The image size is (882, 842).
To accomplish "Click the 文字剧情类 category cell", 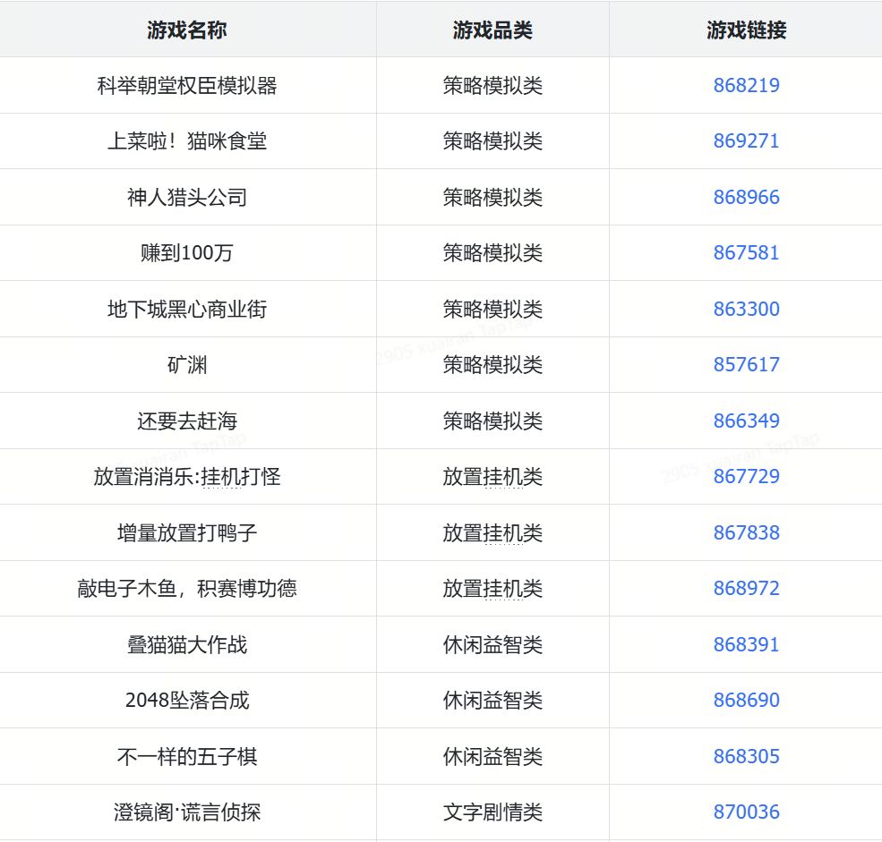I will [492, 812].
